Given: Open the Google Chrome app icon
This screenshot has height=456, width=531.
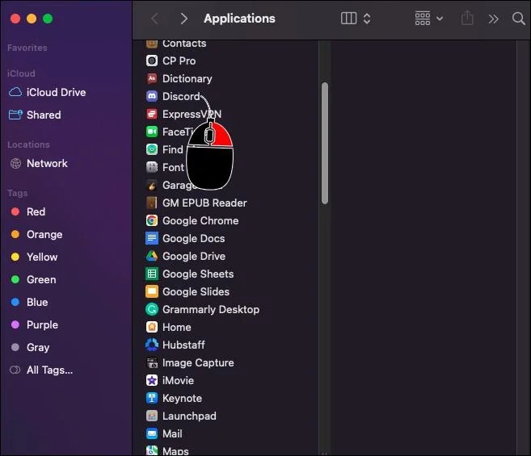Looking at the screenshot, I should pyautogui.click(x=151, y=220).
